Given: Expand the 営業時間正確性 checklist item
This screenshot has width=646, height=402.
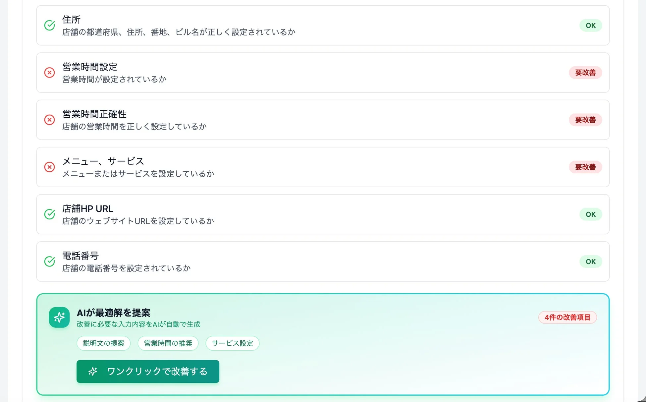Looking at the screenshot, I should (x=323, y=120).
